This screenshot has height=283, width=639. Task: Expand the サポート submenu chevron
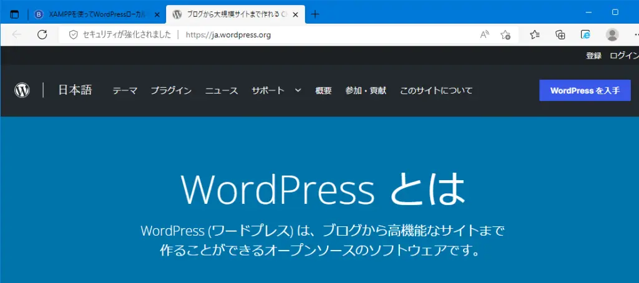coord(298,90)
